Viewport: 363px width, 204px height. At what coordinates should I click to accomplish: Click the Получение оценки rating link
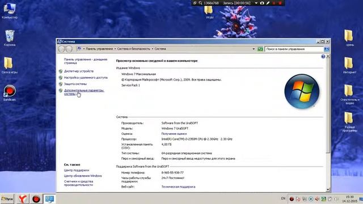pyautogui.click(x=174, y=134)
